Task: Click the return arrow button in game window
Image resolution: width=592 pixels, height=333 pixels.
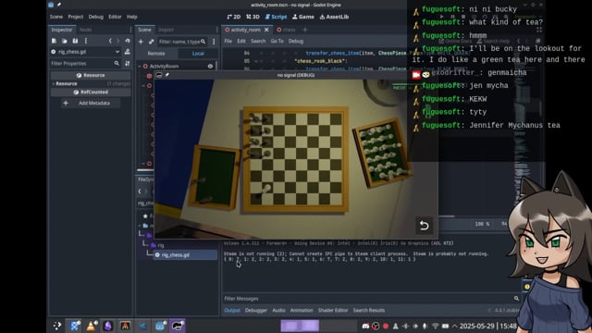Action: tap(424, 226)
